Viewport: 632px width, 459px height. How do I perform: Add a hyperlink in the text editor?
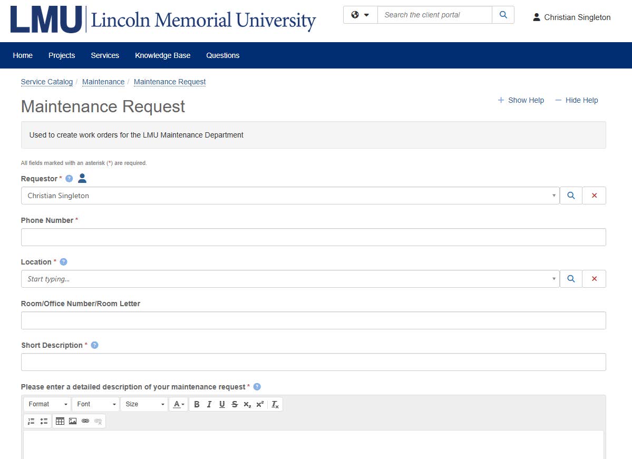pyautogui.click(x=84, y=421)
